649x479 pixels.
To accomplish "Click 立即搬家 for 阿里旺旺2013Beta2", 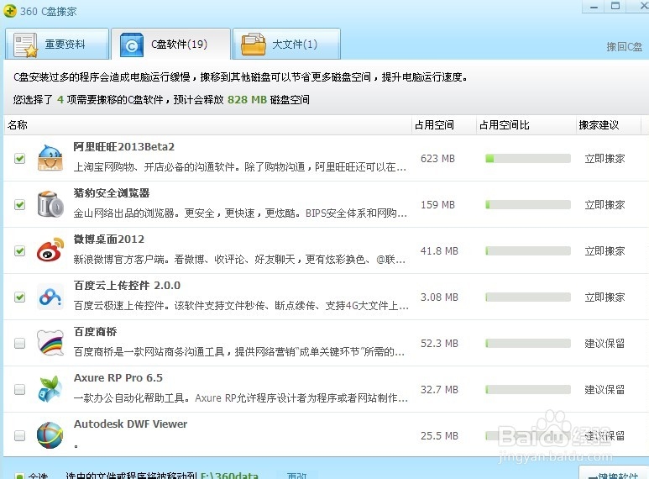I will [605, 158].
